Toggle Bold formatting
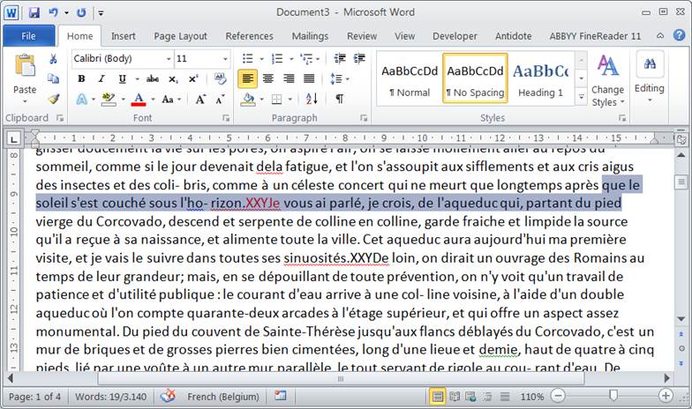The height and width of the screenshot is (409, 692). [80, 78]
